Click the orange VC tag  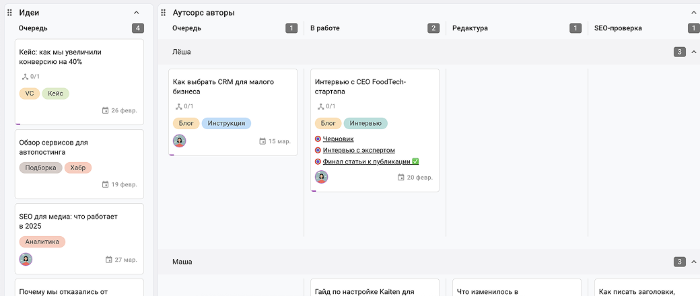tap(30, 94)
